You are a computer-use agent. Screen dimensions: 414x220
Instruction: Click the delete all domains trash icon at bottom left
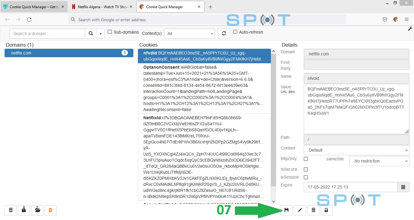[11, 210]
